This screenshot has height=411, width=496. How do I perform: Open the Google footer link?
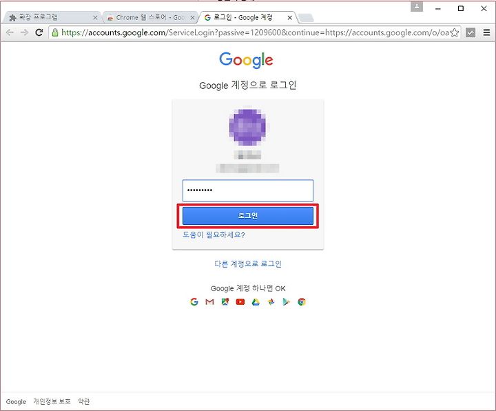point(16,401)
